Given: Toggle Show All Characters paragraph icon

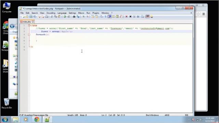Looking at the screenshot, I should click(x=106, y=17).
